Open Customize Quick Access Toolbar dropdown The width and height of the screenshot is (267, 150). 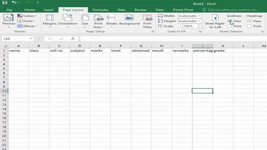pyautogui.click(x=38, y=2)
